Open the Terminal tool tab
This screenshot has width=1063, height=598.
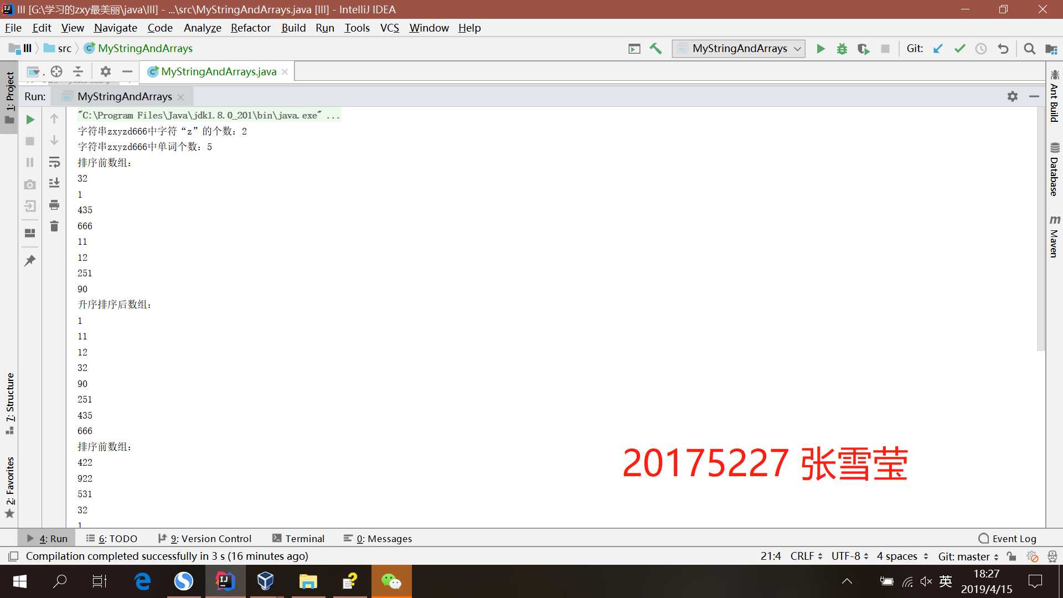click(x=298, y=538)
